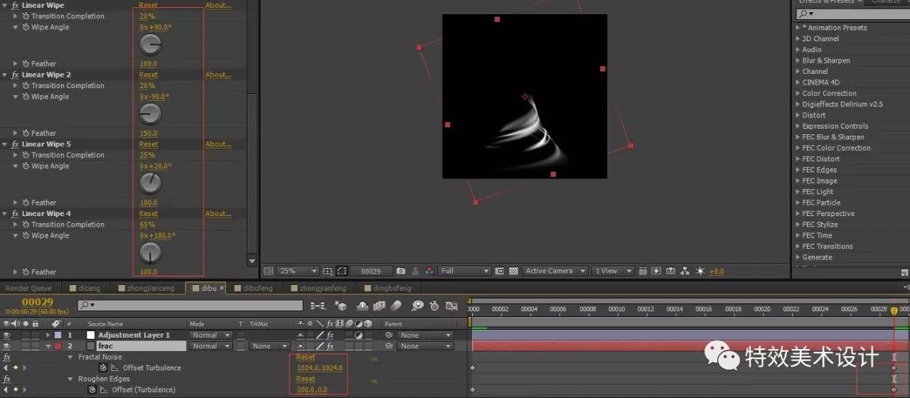Open Fast Previews icon in viewer

point(657,271)
